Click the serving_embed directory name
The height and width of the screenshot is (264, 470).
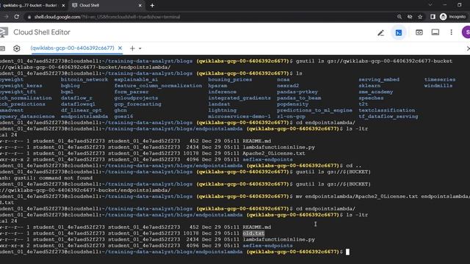pyautogui.click(x=379, y=80)
